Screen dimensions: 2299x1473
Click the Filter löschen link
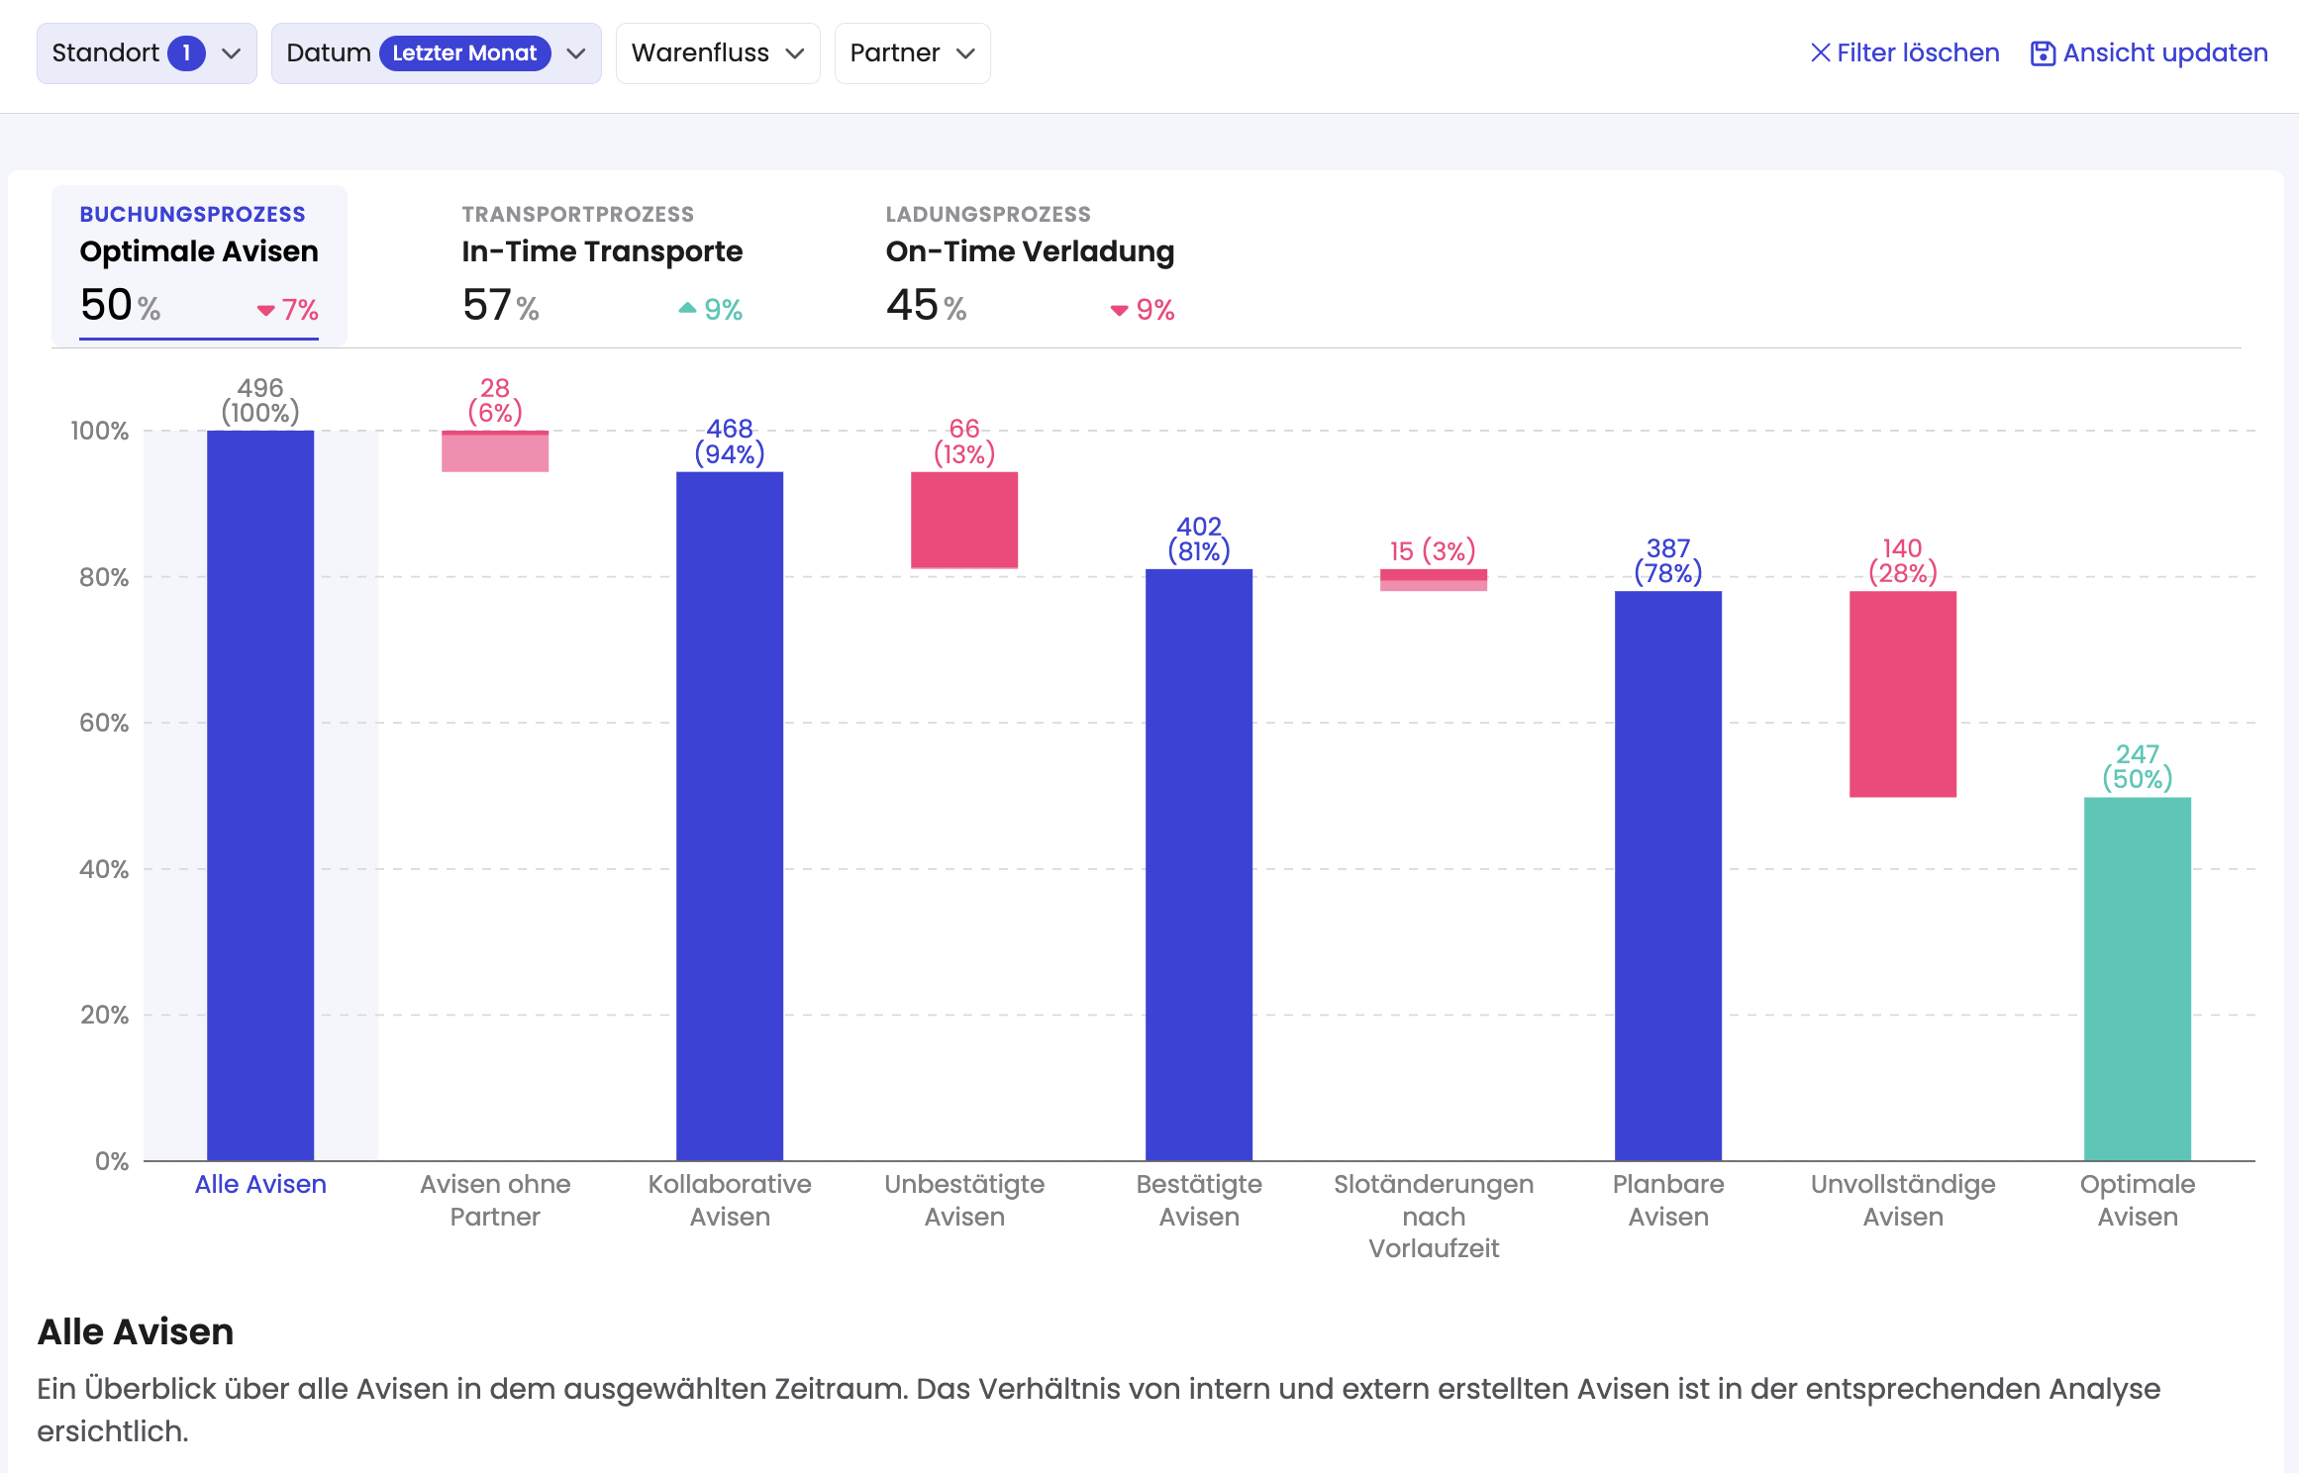tap(1917, 52)
